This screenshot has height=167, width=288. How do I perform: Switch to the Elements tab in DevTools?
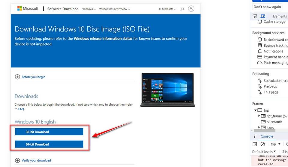280,16
